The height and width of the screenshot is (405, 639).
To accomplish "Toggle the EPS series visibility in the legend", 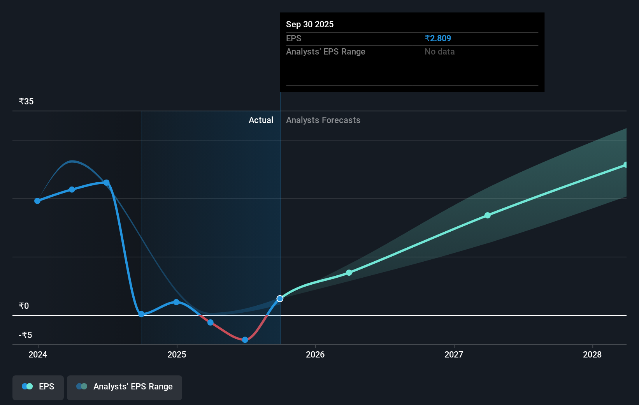I will pyautogui.click(x=38, y=387).
